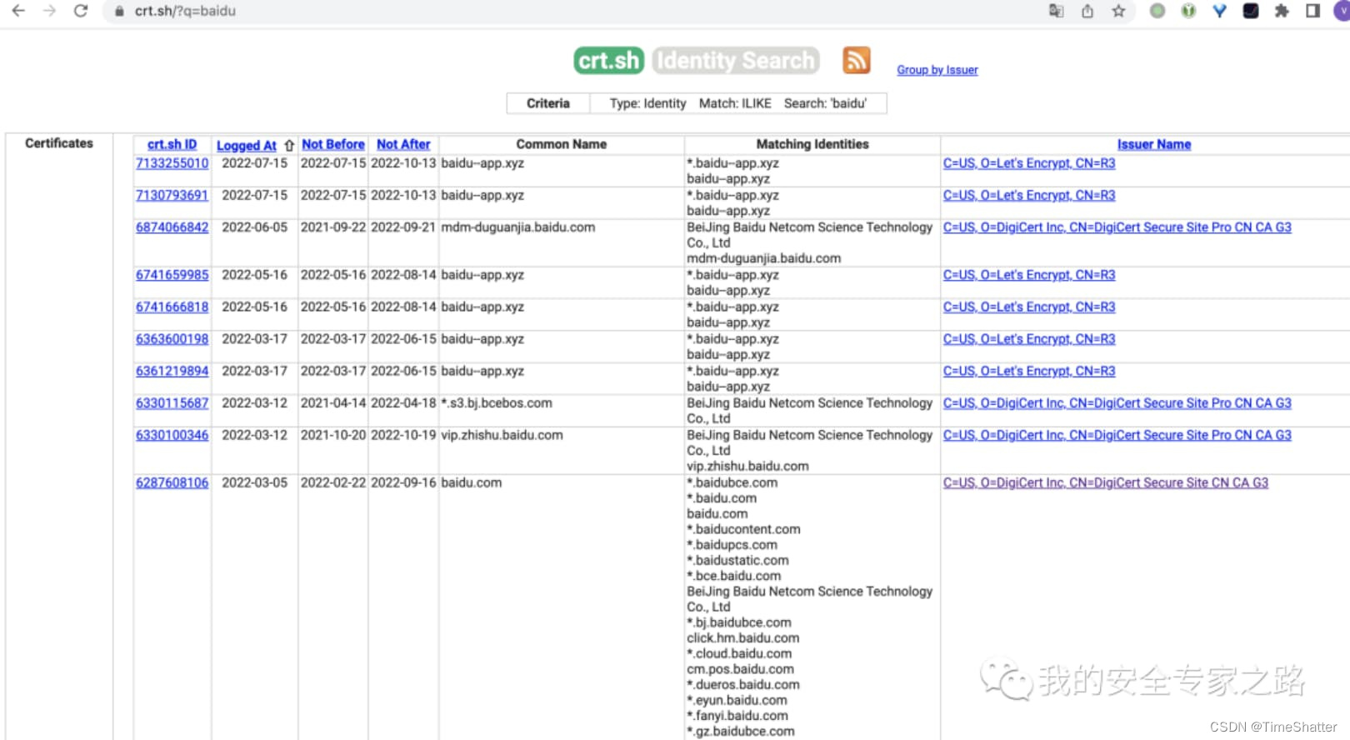Open DigiCert Secure Site CN CA G3 issuer link

coord(1106,482)
